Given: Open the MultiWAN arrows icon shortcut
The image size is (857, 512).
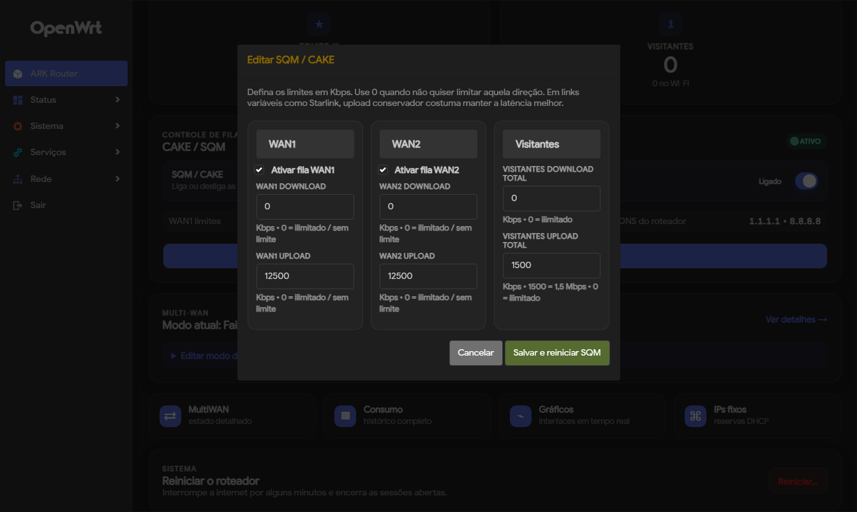Looking at the screenshot, I should [x=170, y=416].
